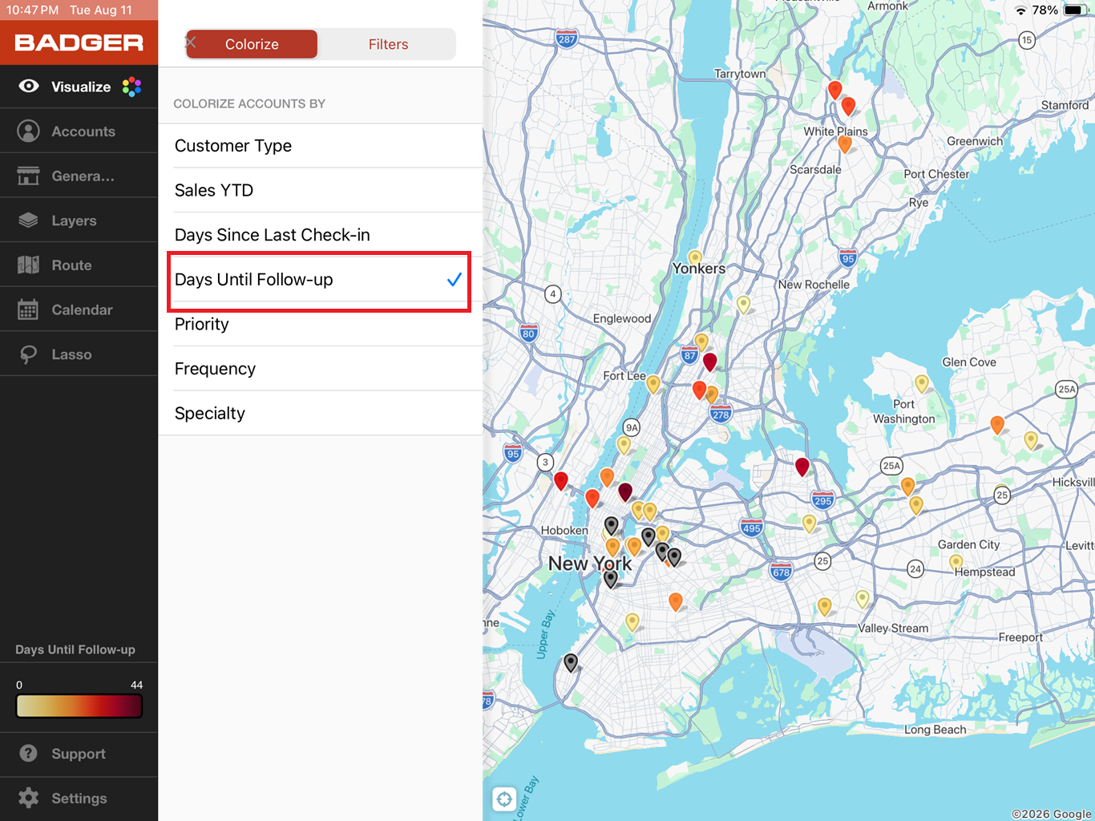
Task: Click the Days Until Follow-up legend label
Action: [x=75, y=649]
